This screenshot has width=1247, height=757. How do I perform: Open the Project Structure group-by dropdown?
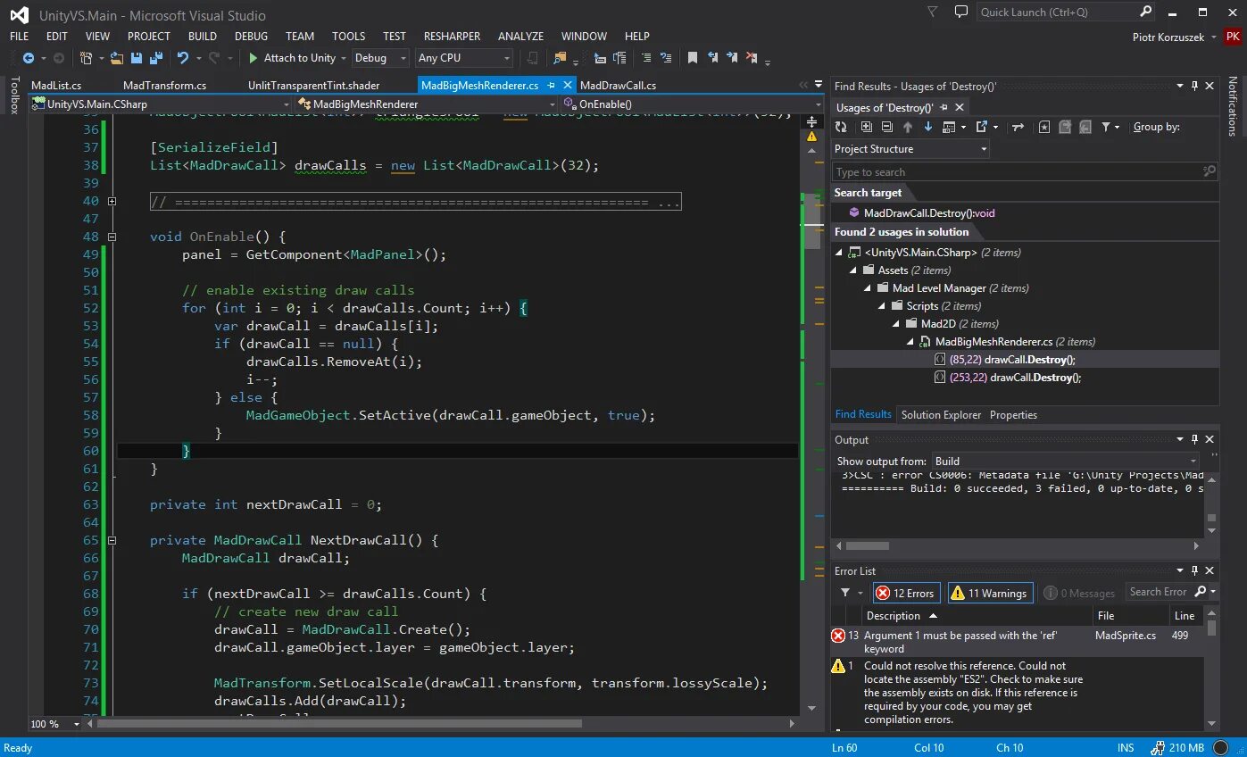pyautogui.click(x=910, y=149)
